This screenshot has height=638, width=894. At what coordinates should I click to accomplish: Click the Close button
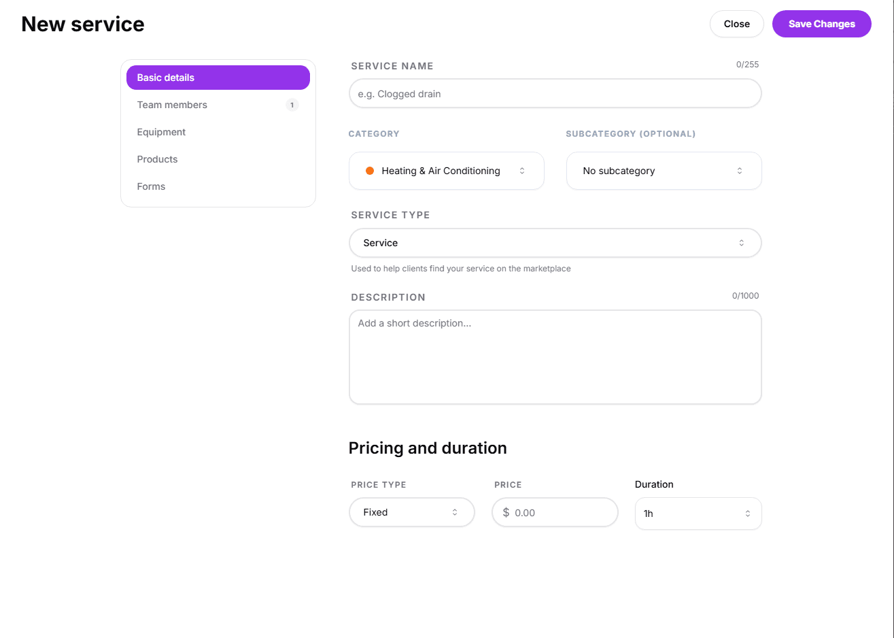pos(736,24)
